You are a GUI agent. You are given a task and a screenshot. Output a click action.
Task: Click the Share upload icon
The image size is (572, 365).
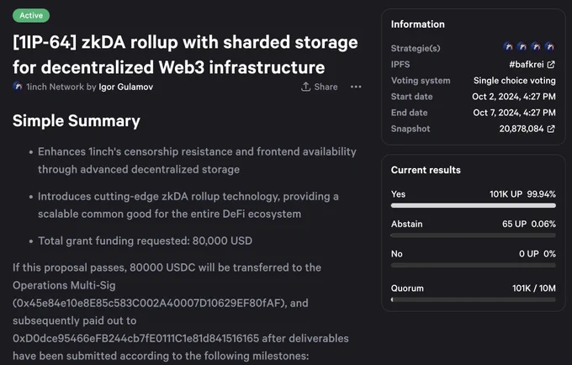click(305, 87)
